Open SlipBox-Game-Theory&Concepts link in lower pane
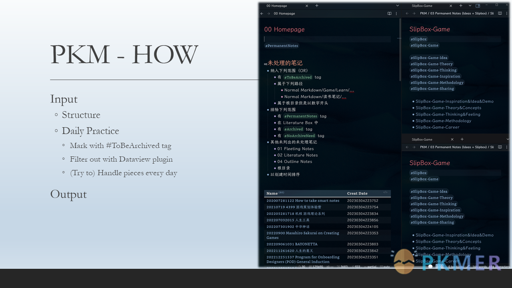Image resolution: width=512 pixels, height=288 pixels. (448, 242)
